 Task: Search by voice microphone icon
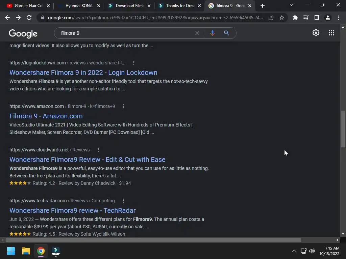[x=212, y=33]
